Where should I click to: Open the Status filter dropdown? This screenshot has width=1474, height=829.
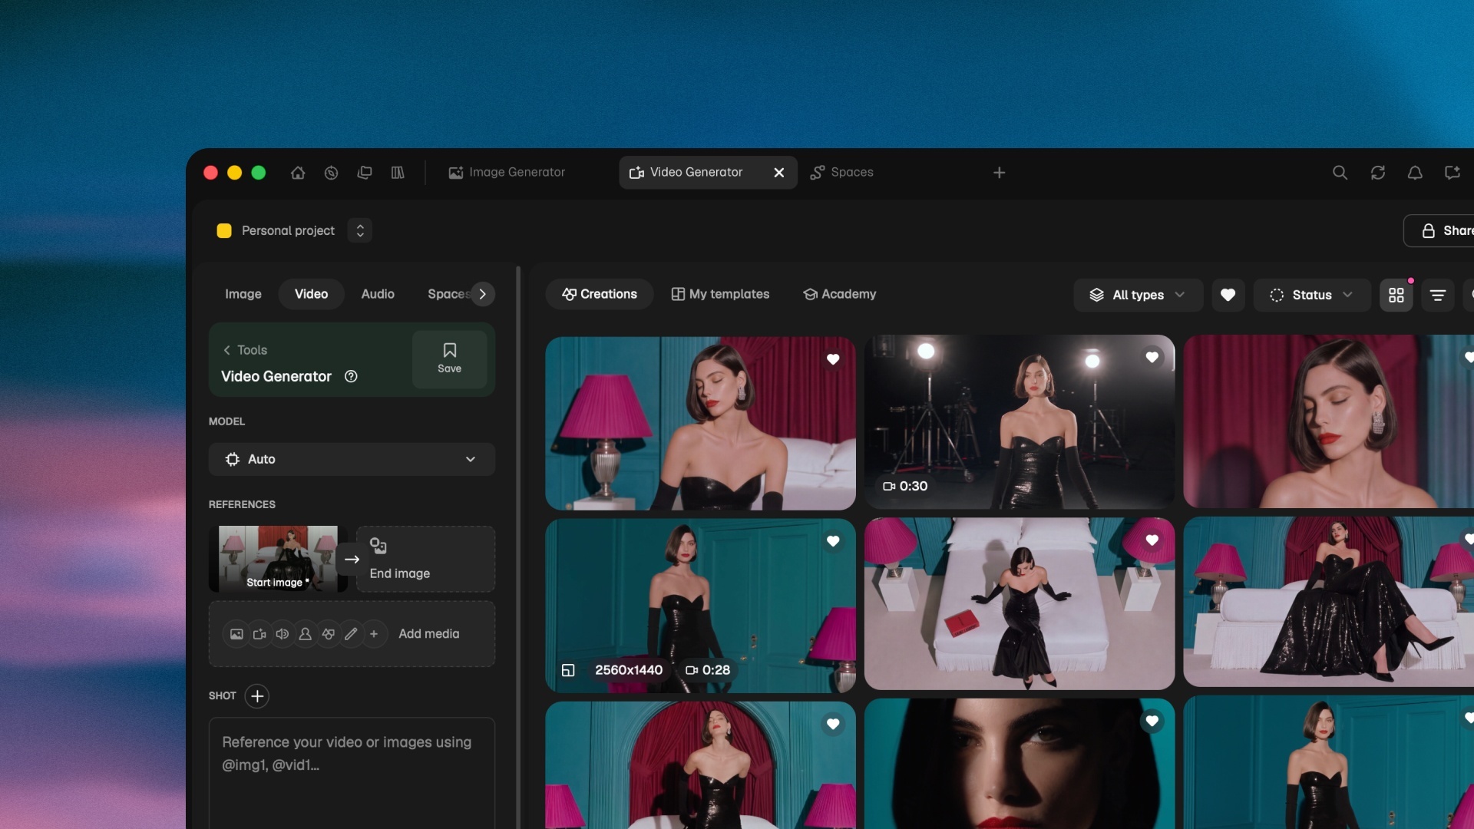[1311, 295]
